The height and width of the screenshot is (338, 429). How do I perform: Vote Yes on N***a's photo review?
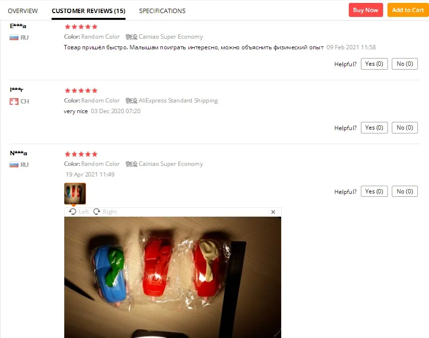coord(374,191)
